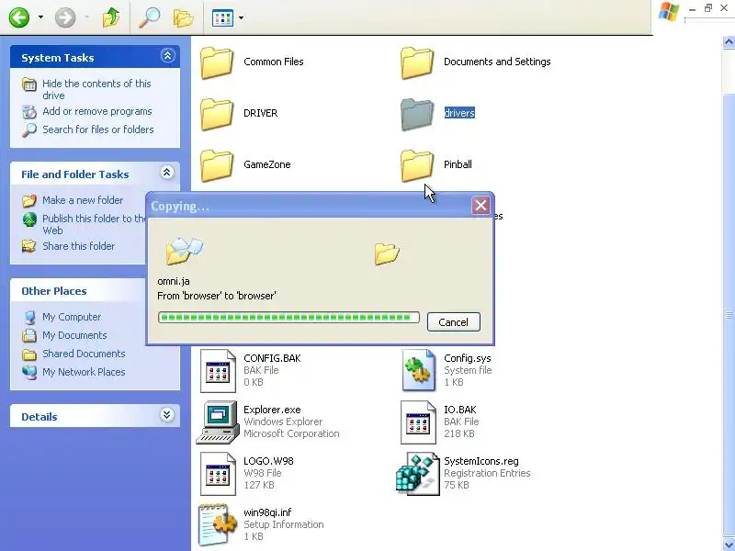Screen dimensions: 735x551
Task: Click the Up one level folder icon
Action: click(111, 17)
